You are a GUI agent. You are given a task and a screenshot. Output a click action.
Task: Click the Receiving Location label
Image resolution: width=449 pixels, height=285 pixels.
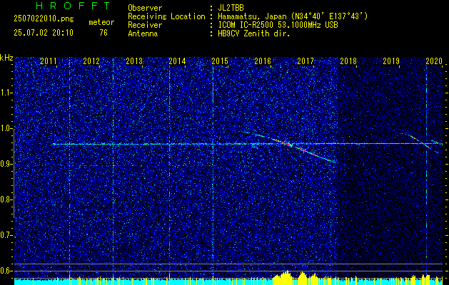pyautogui.click(x=166, y=16)
